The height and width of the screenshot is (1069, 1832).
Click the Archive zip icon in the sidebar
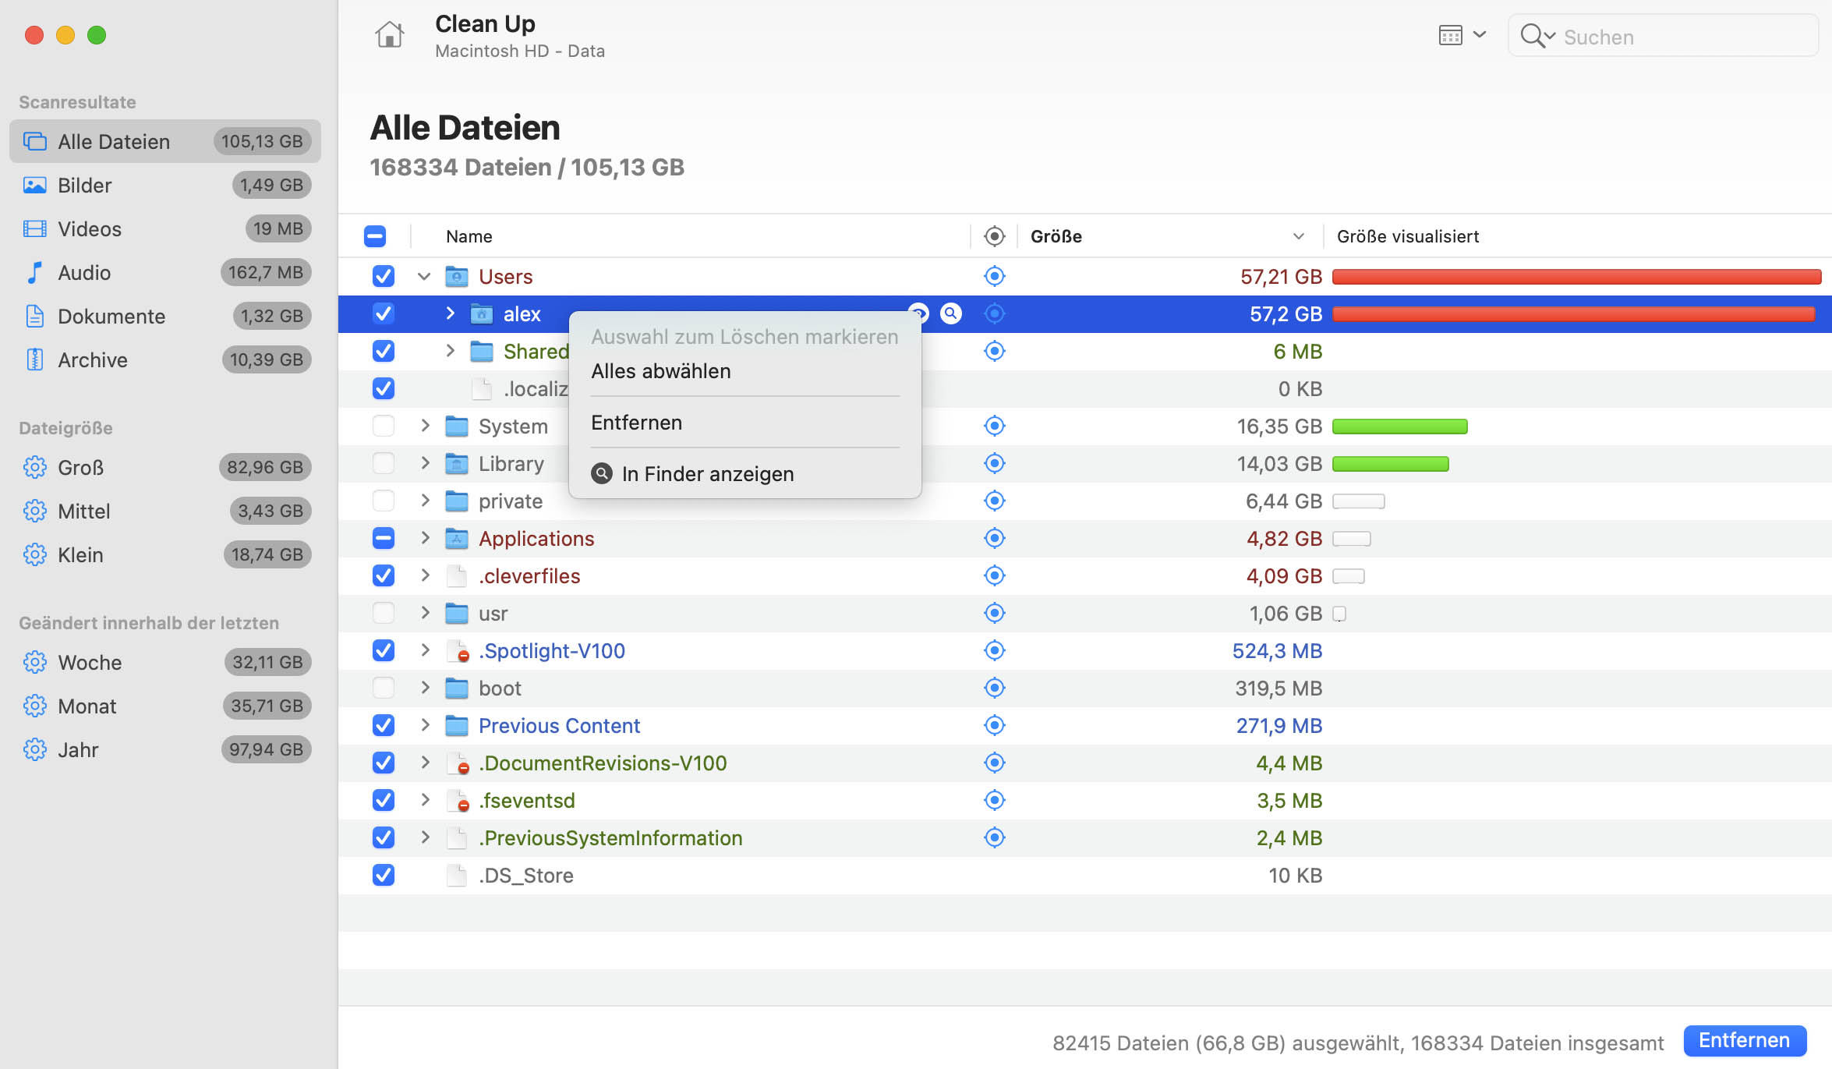point(34,359)
